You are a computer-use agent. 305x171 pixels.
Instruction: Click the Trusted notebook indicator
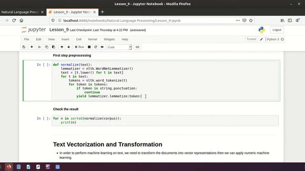251,39
